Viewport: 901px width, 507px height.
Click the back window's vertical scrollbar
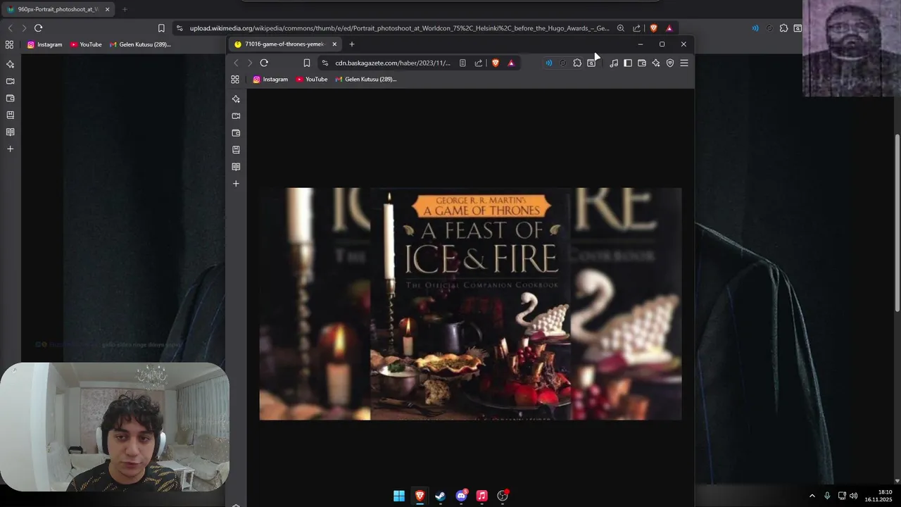897,222
